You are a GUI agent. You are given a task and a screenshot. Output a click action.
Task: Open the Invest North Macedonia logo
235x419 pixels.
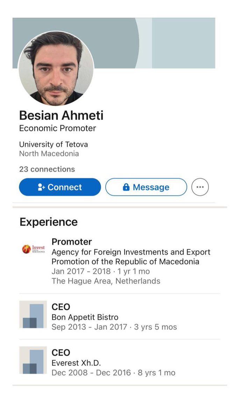click(33, 249)
